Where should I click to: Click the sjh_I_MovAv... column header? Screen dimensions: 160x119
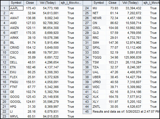71,3
